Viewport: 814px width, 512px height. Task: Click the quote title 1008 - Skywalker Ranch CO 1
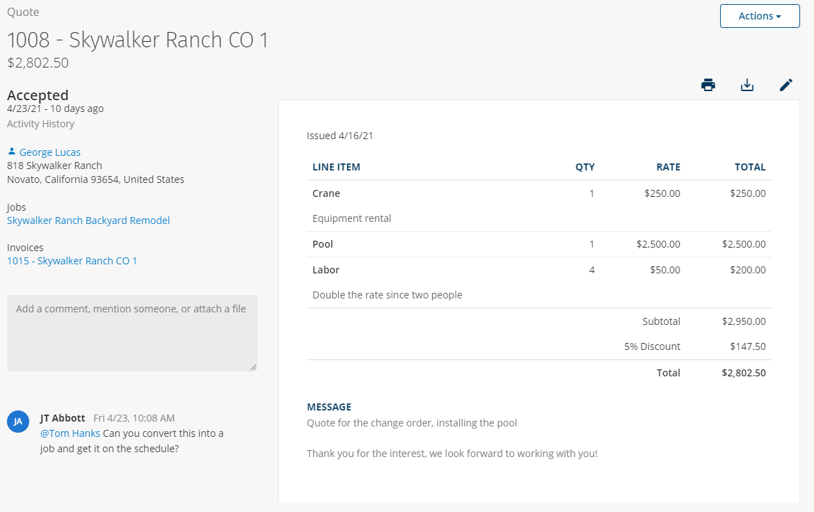pyautogui.click(x=138, y=40)
